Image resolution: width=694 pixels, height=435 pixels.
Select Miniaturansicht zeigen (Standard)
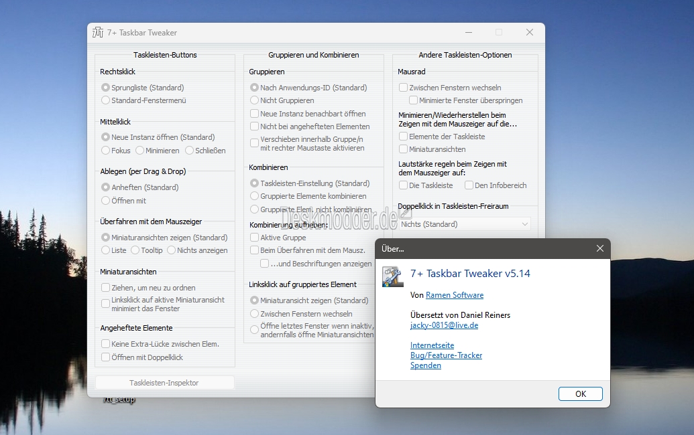click(x=254, y=300)
